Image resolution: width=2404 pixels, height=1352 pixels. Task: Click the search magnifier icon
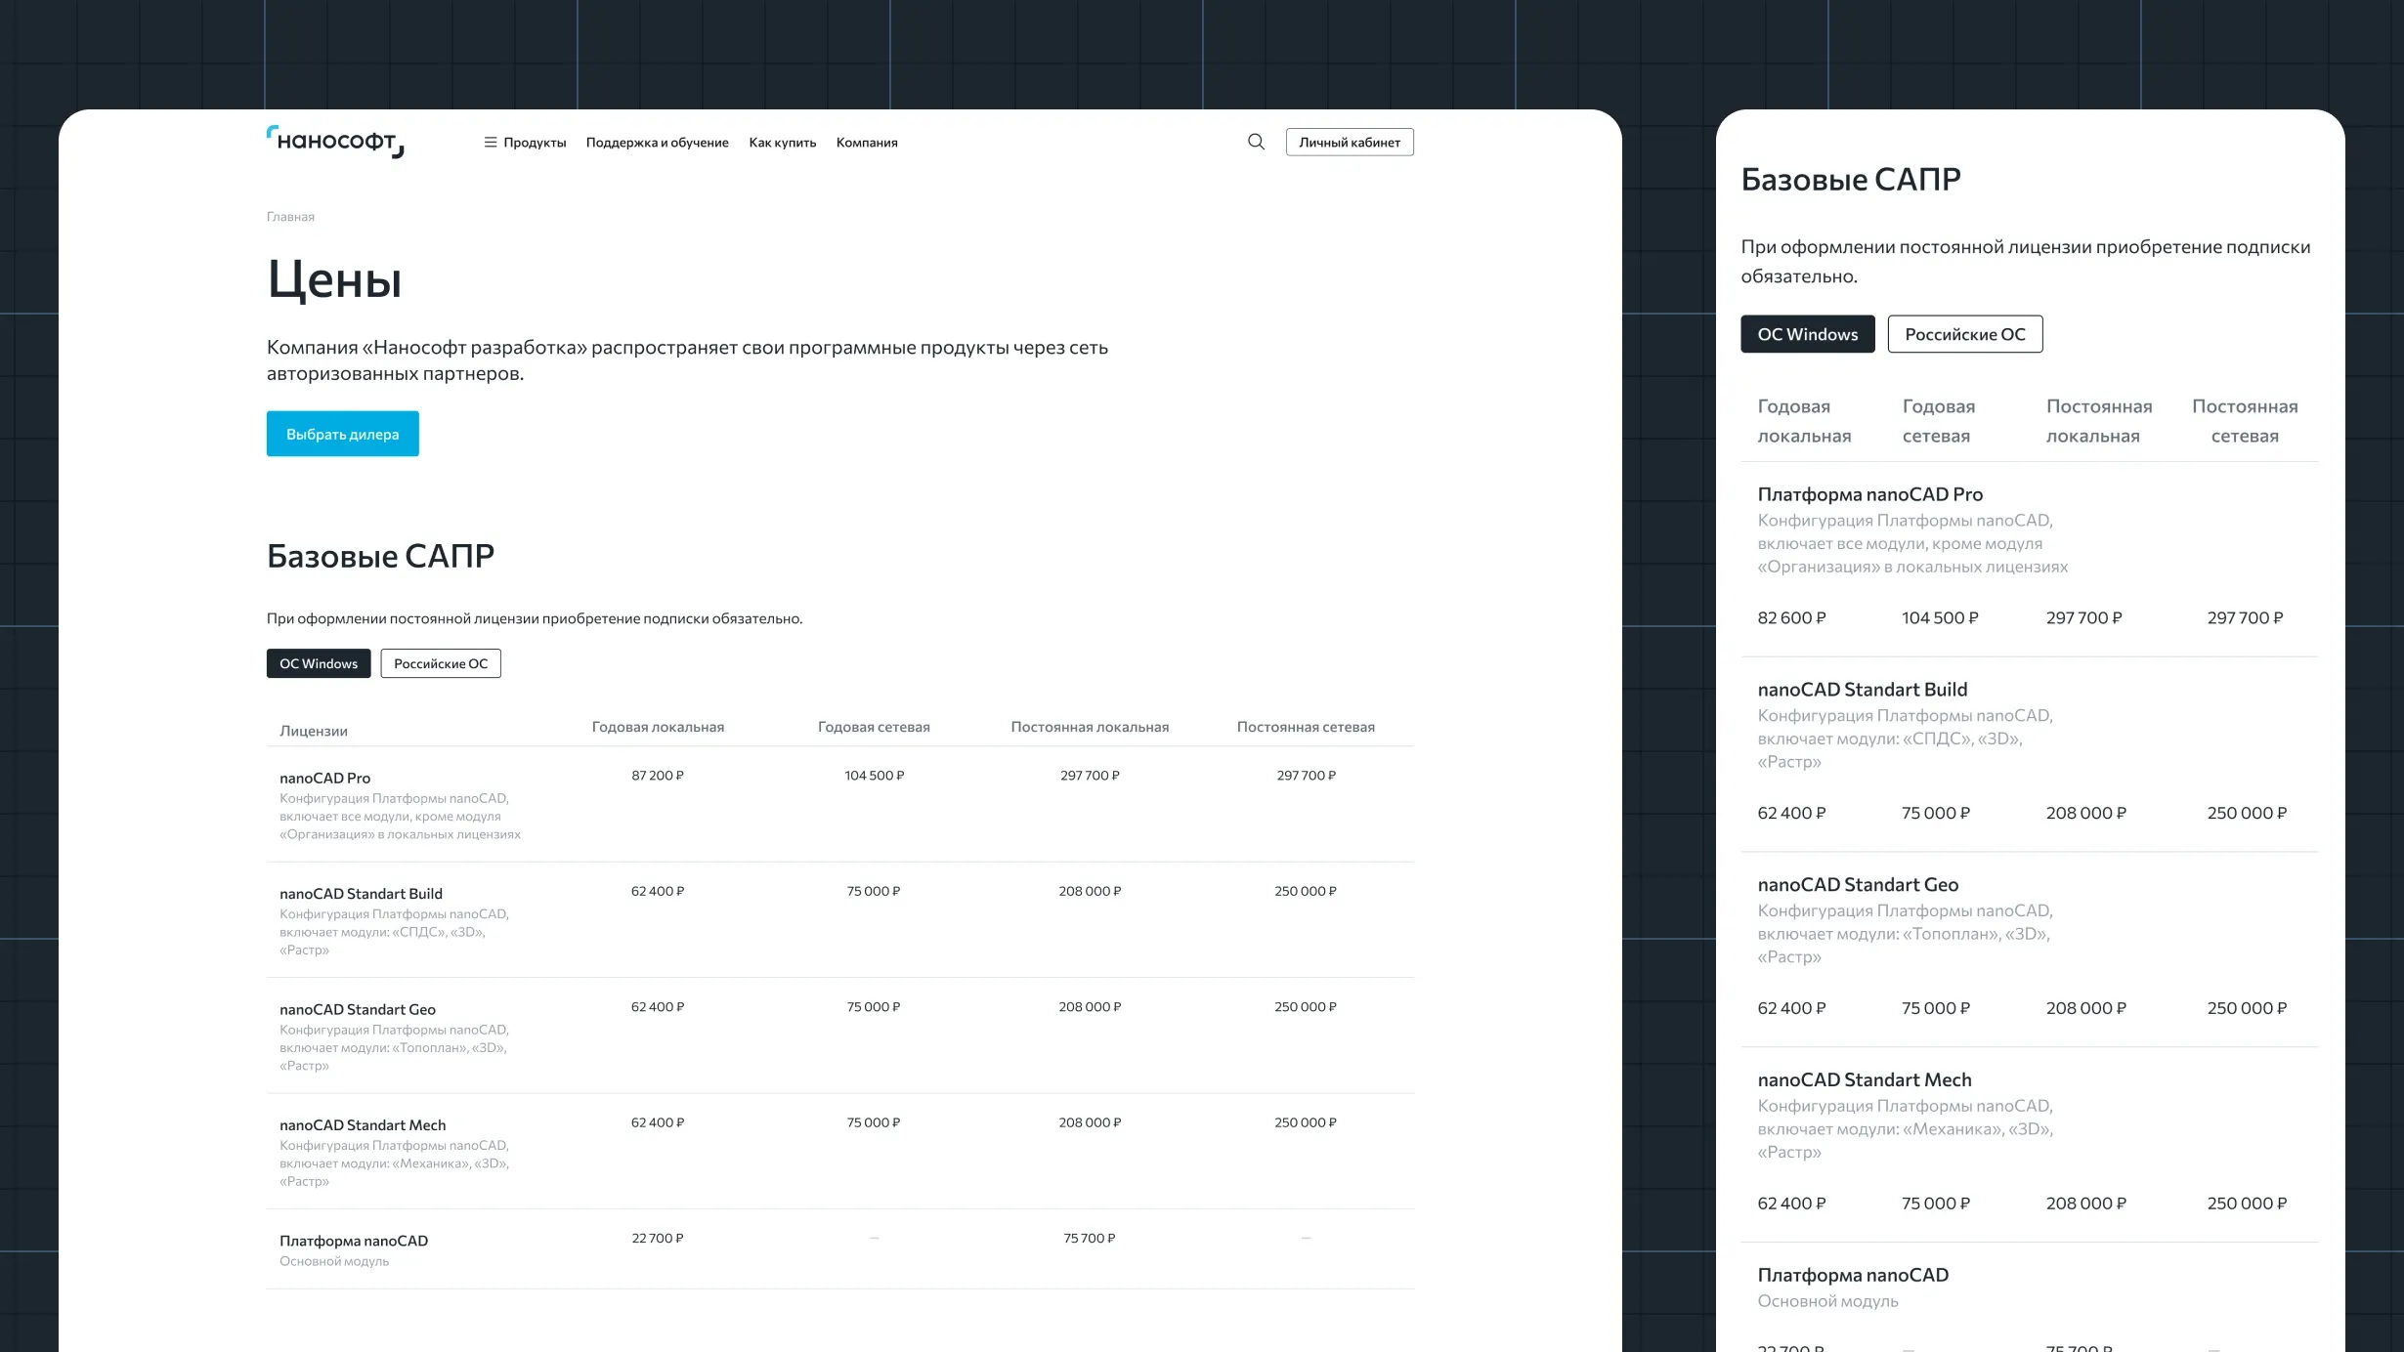(x=1256, y=142)
